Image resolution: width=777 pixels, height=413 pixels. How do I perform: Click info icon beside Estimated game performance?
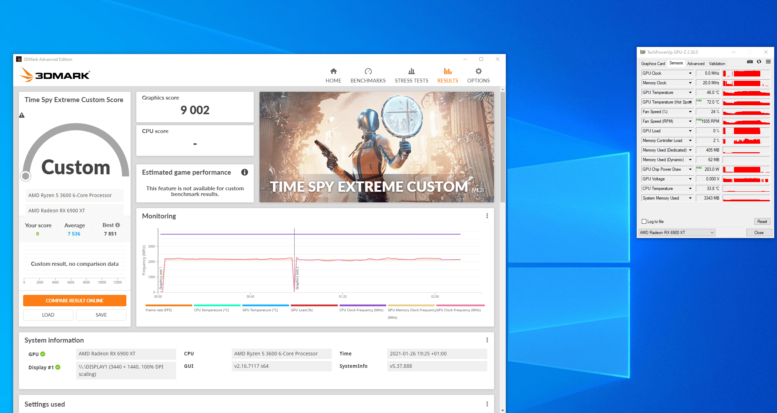245,172
